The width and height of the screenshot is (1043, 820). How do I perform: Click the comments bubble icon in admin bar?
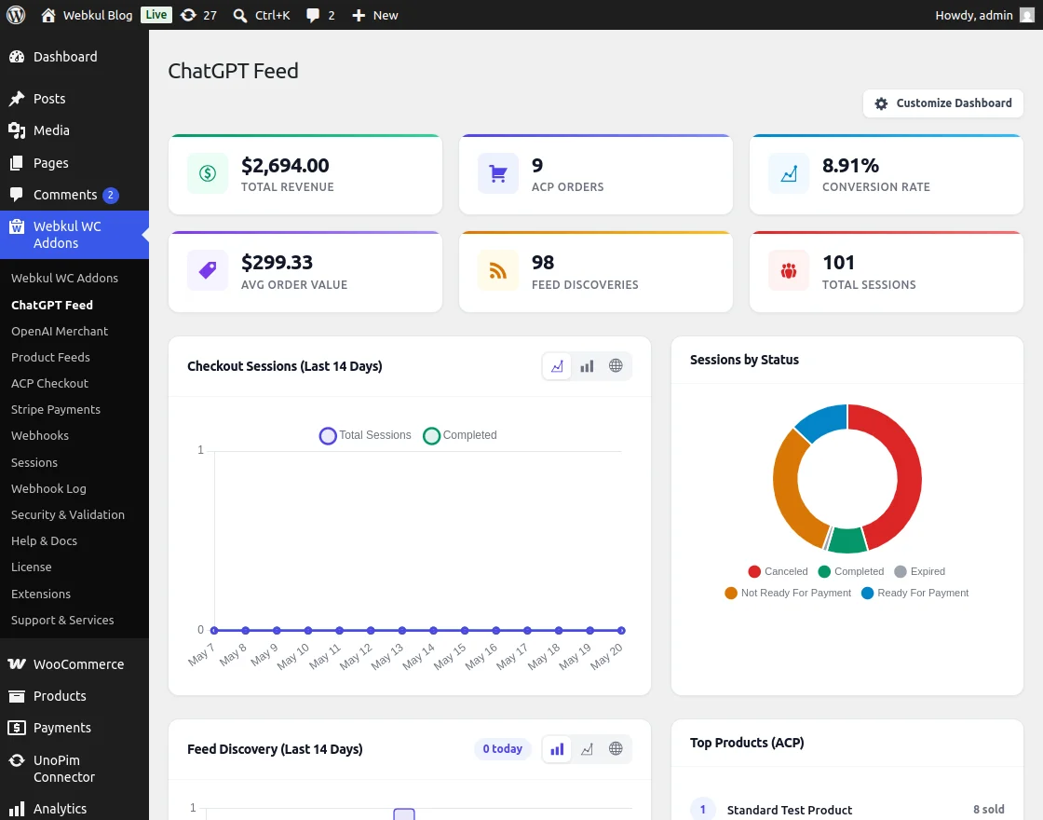313,15
